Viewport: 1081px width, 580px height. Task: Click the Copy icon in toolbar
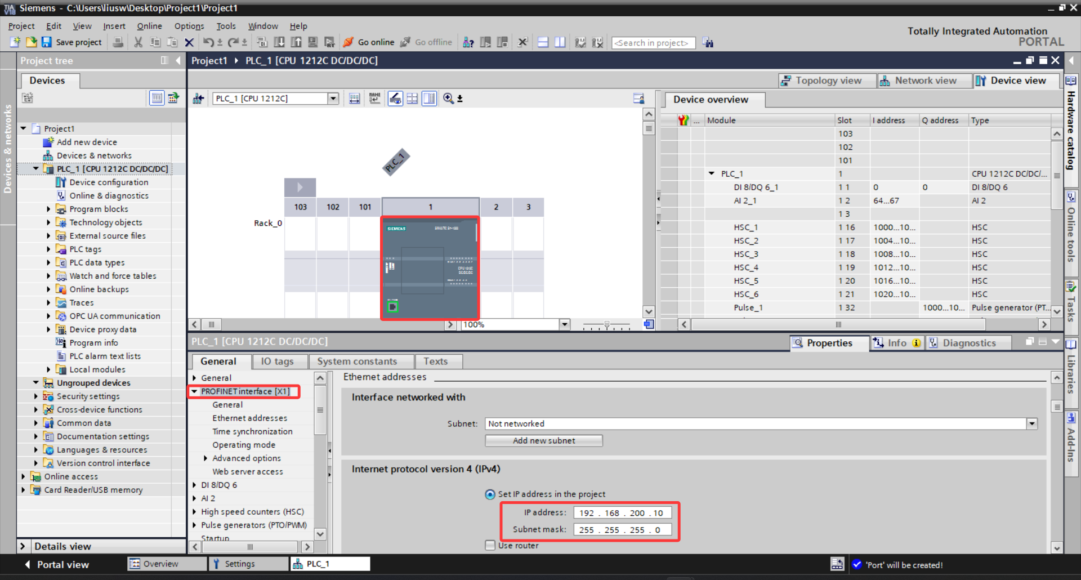(155, 42)
